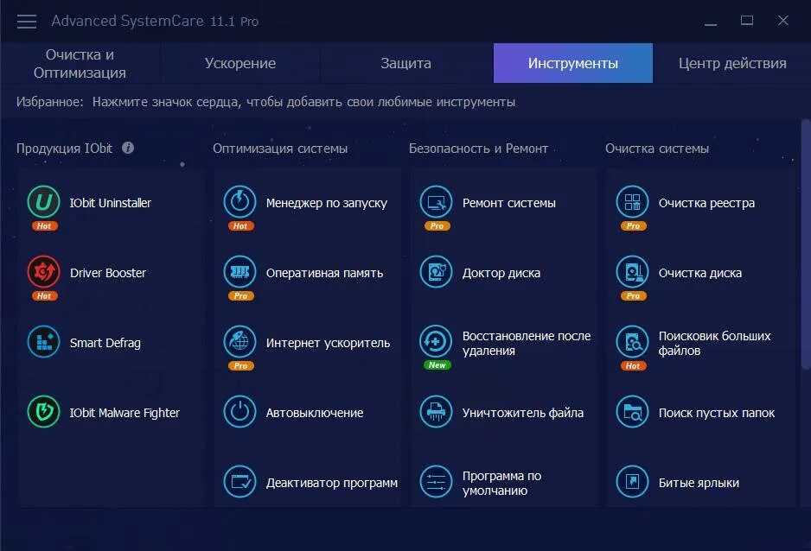The image size is (811, 551).
Task: Click the Автовыключение power icon
Action: point(240,412)
